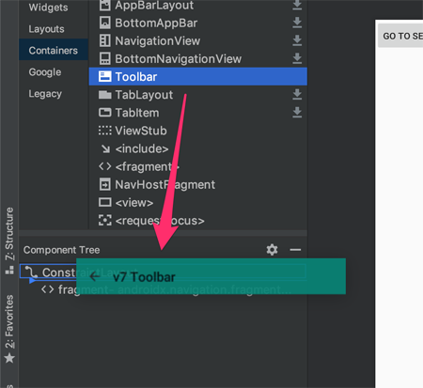
Task: Select the Toolbar palette item
Action: pos(198,77)
